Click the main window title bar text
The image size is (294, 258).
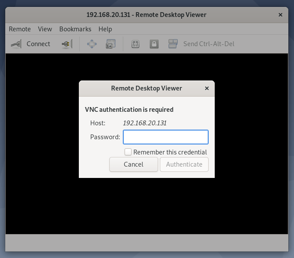[x=146, y=15]
